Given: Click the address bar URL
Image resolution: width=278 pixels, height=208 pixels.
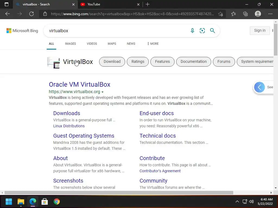Looking at the screenshot, I should pos(132,14).
